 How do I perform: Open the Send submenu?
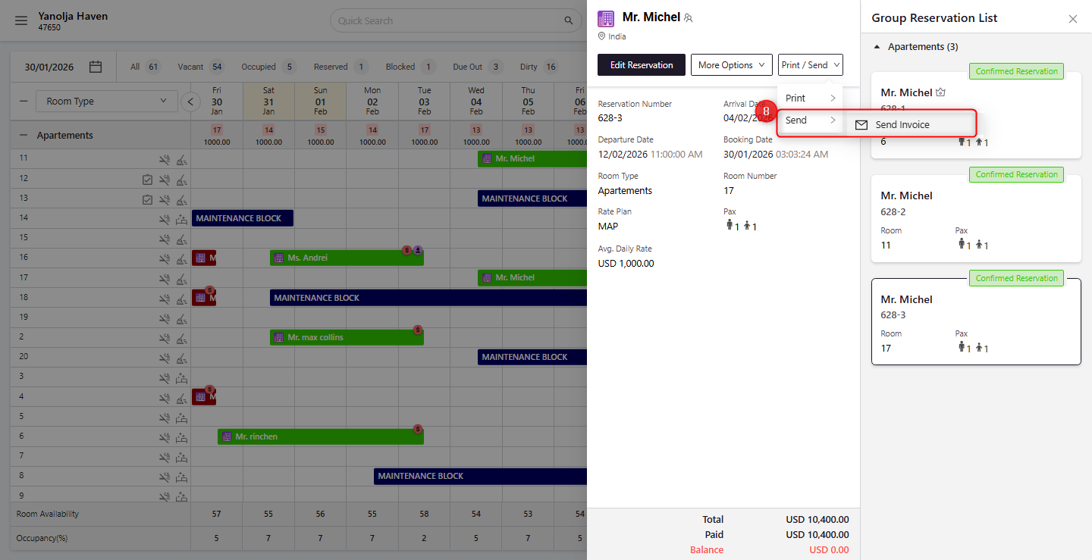[x=810, y=120]
